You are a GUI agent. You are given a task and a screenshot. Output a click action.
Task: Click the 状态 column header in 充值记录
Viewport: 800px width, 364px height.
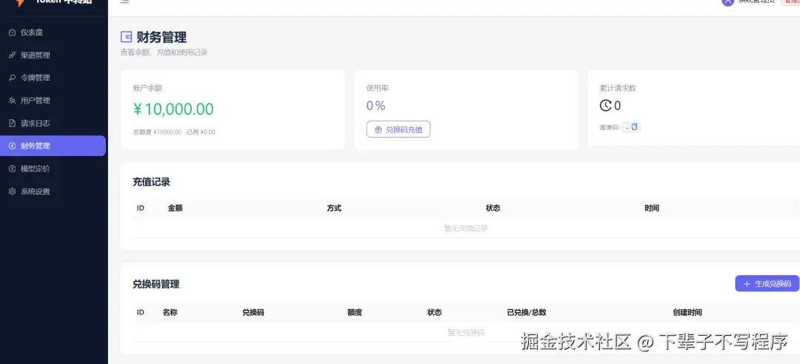[493, 208]
